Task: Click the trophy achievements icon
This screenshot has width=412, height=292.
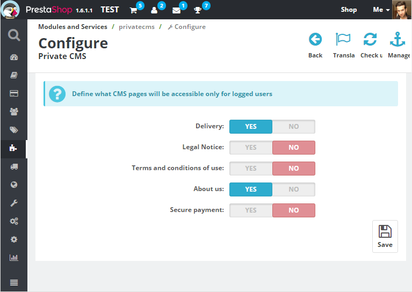Action: click(198, 10)
